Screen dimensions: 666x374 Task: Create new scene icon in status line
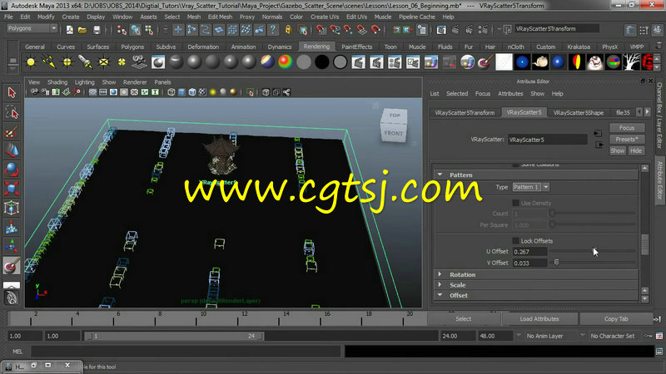(70, 30)
